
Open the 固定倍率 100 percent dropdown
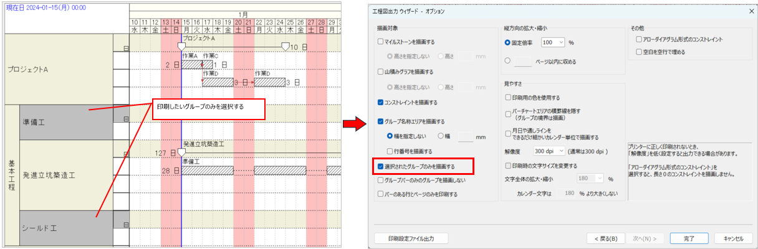click(x=552, y=42)
